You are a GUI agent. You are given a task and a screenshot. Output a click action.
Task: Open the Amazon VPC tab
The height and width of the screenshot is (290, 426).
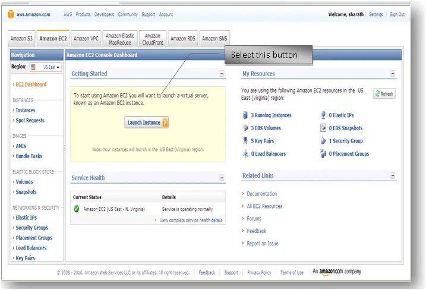pos(86,38)
